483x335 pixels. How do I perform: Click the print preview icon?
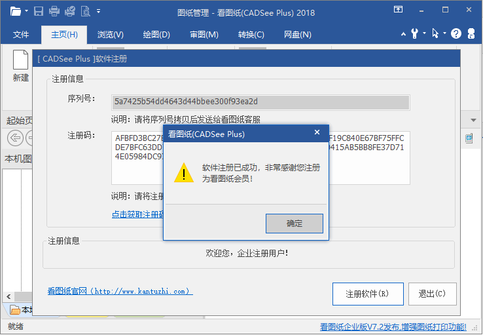(85, 11)
